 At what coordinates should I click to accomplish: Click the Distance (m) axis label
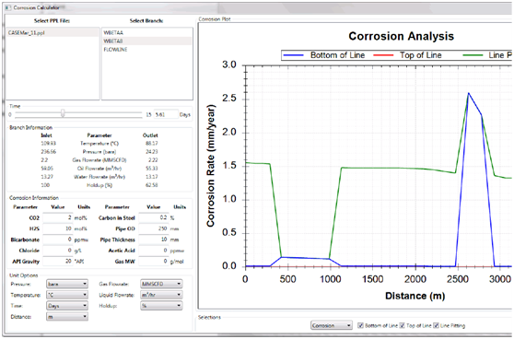coord(415,296)
